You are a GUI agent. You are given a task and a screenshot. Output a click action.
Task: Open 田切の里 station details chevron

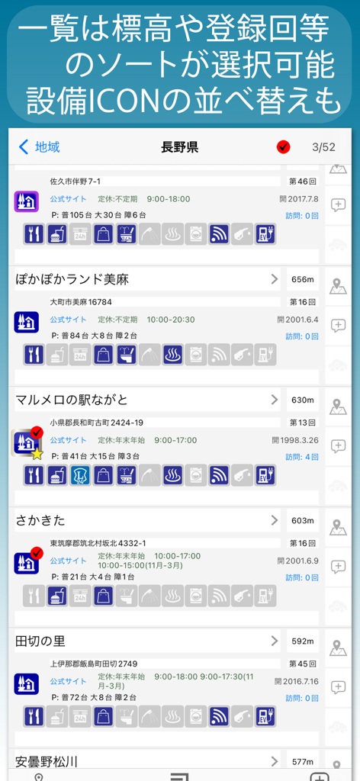pyautogui.click(x=275, y=641)
